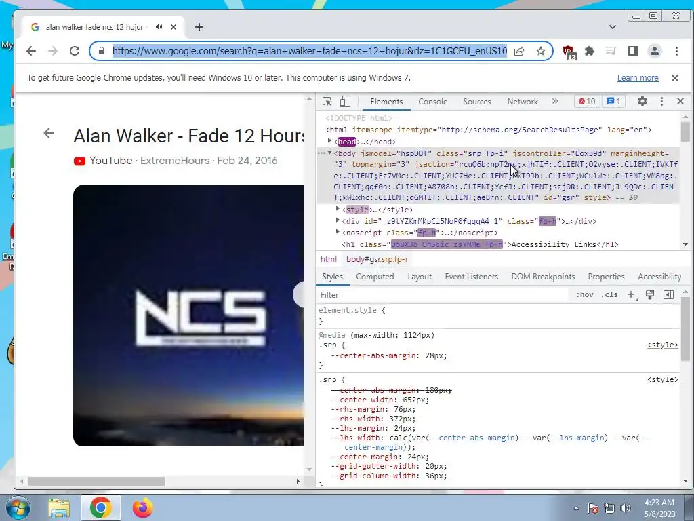The height and width of the screenshot is (521, 694).
Task: Open Windows Explorer from the taskbar
Action: click(x=59, y=508)
